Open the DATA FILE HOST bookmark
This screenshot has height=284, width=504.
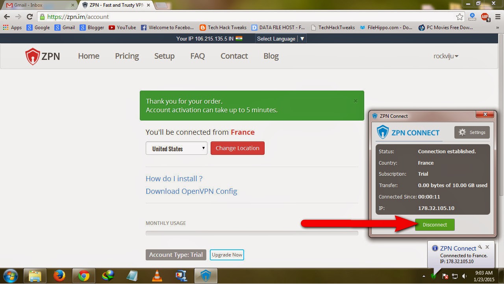278,28
